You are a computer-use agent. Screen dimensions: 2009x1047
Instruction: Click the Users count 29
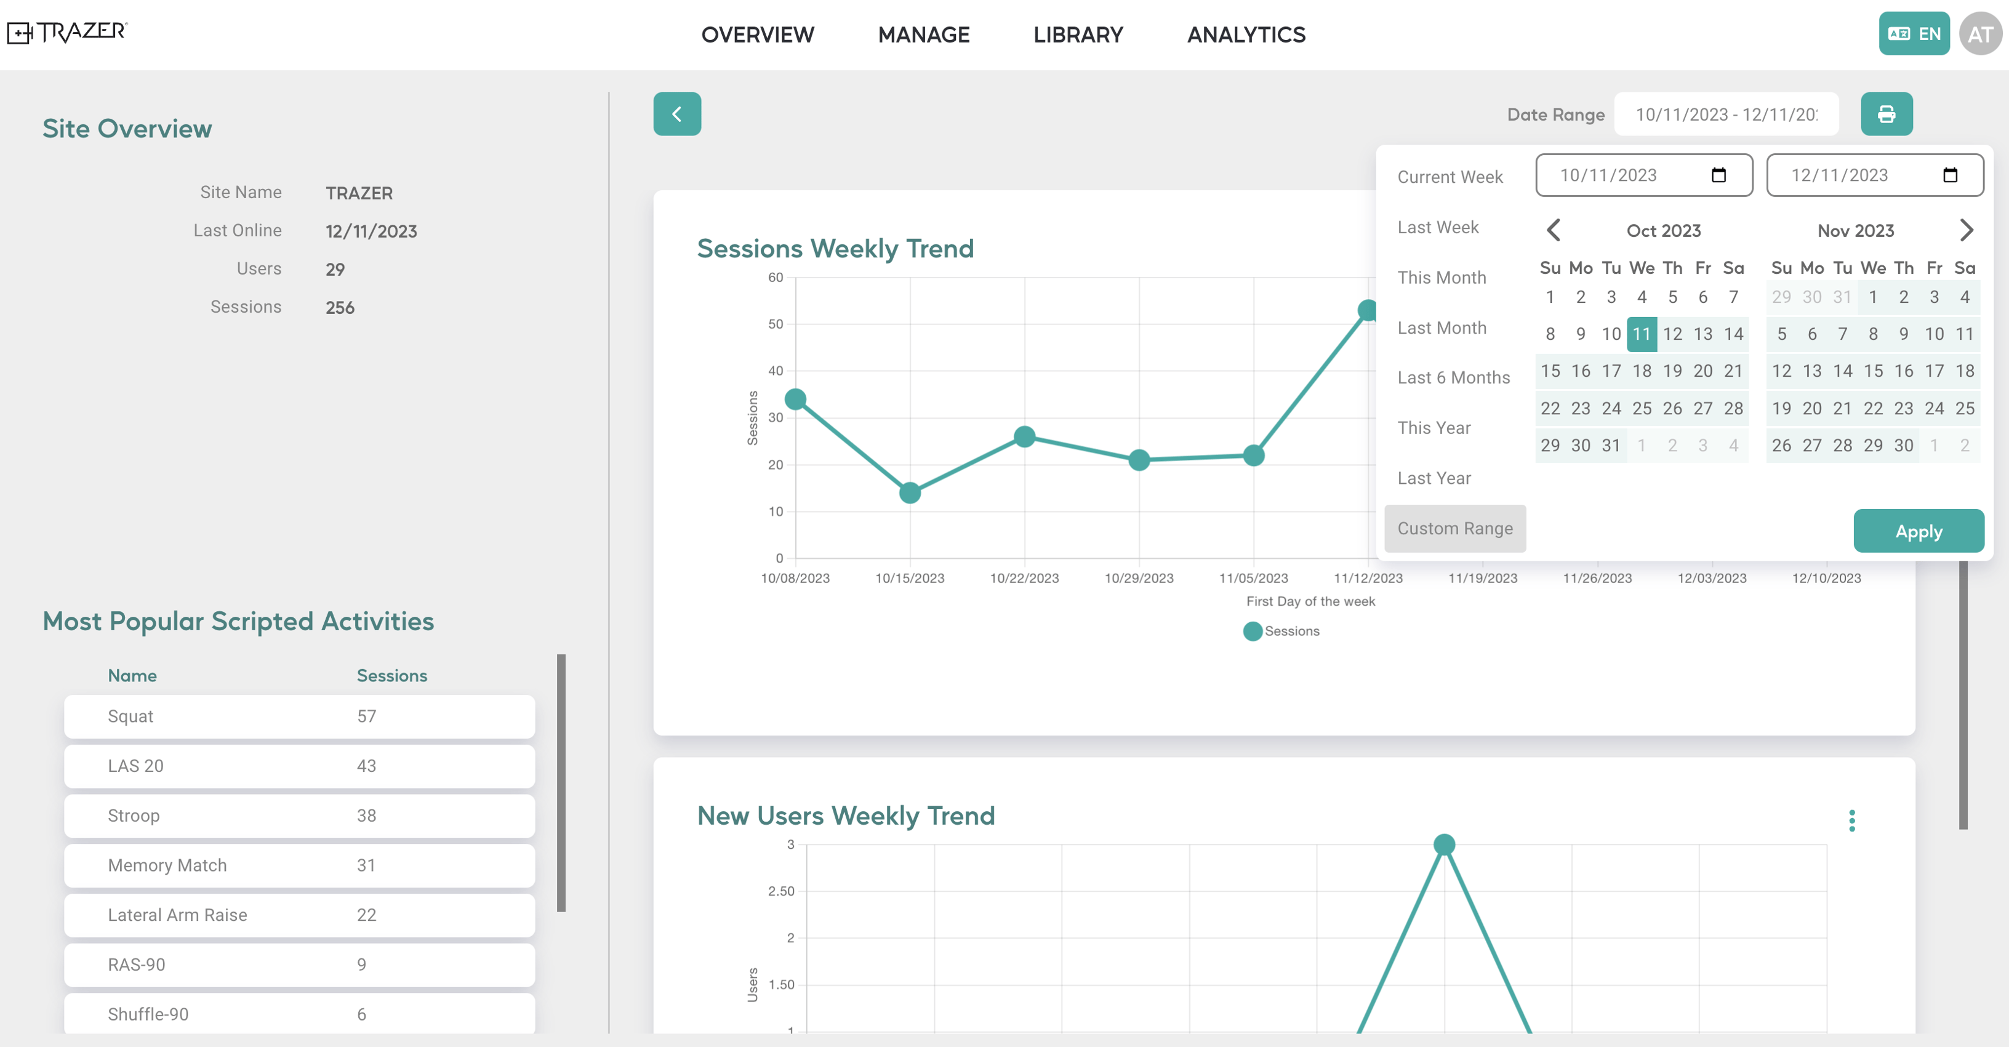coord(335,270)
